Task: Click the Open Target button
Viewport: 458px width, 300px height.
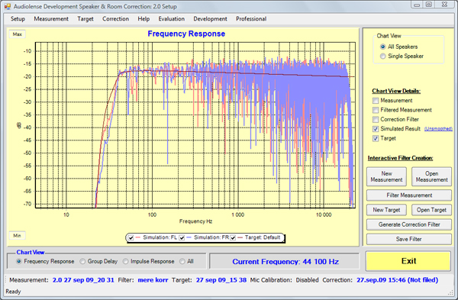Action: tap(431, 210)
